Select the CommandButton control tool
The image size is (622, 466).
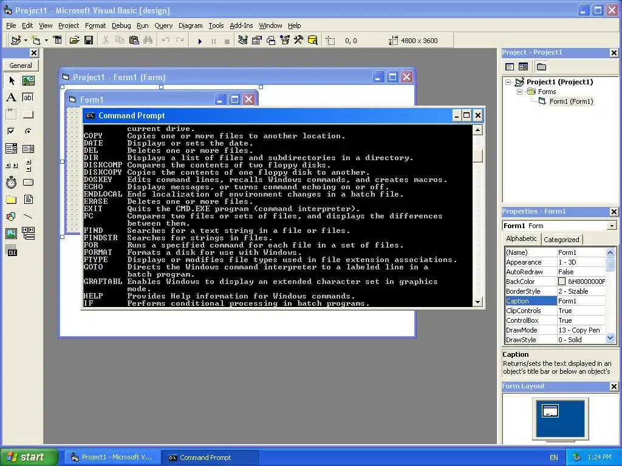pyautogui.click(x=28, y=115)
